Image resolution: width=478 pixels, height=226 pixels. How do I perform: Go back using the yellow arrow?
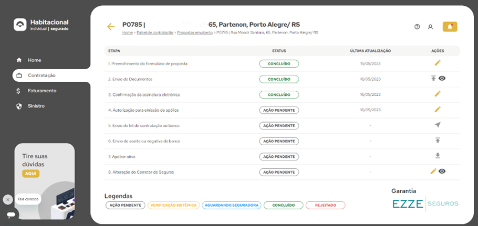[x=111, y=27]
